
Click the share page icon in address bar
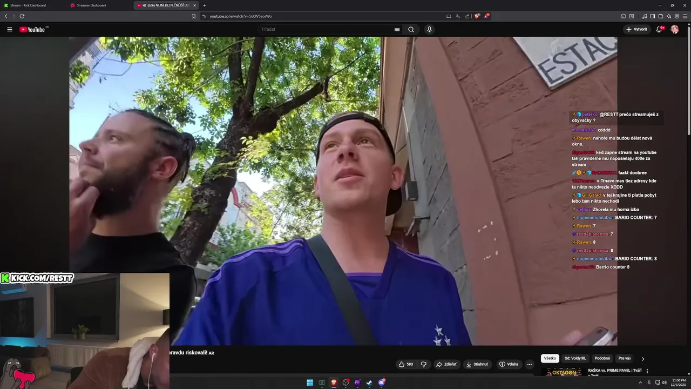tap(467, 16)
